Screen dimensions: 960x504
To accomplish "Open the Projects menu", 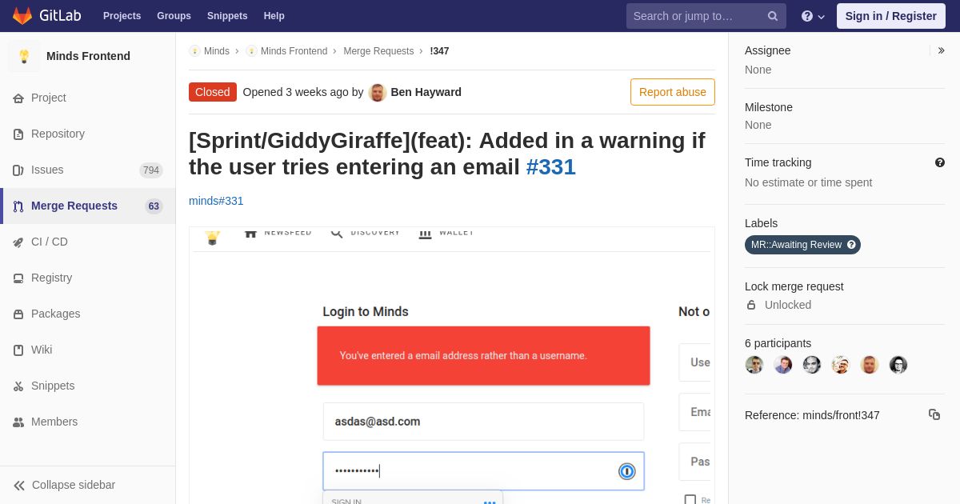I will pos(122,16).
